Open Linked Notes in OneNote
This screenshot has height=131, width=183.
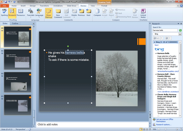143,13
